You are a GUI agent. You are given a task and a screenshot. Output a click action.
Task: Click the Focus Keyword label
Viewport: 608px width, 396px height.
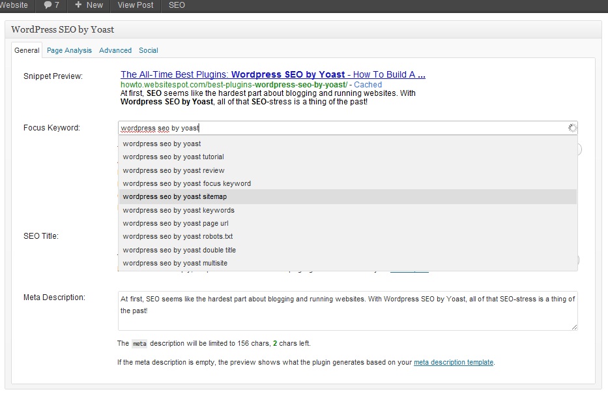pyautogui.click(x=51, y=128)
